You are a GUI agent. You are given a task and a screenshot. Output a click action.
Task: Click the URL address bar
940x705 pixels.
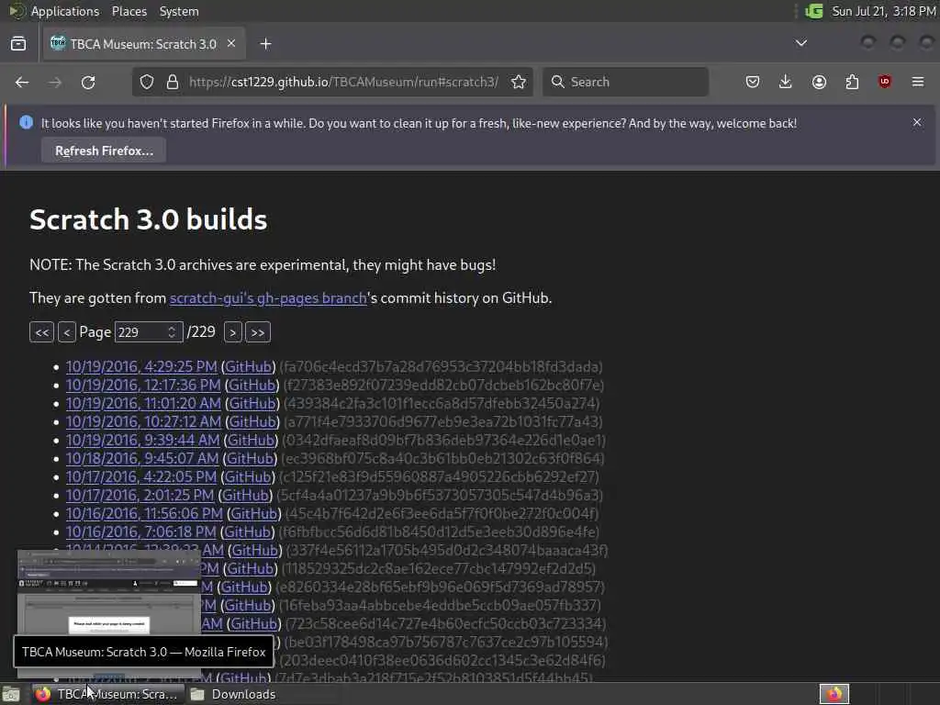coord(343,82)
